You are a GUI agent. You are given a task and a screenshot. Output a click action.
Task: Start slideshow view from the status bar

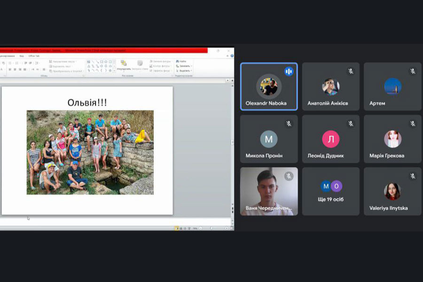188,228
